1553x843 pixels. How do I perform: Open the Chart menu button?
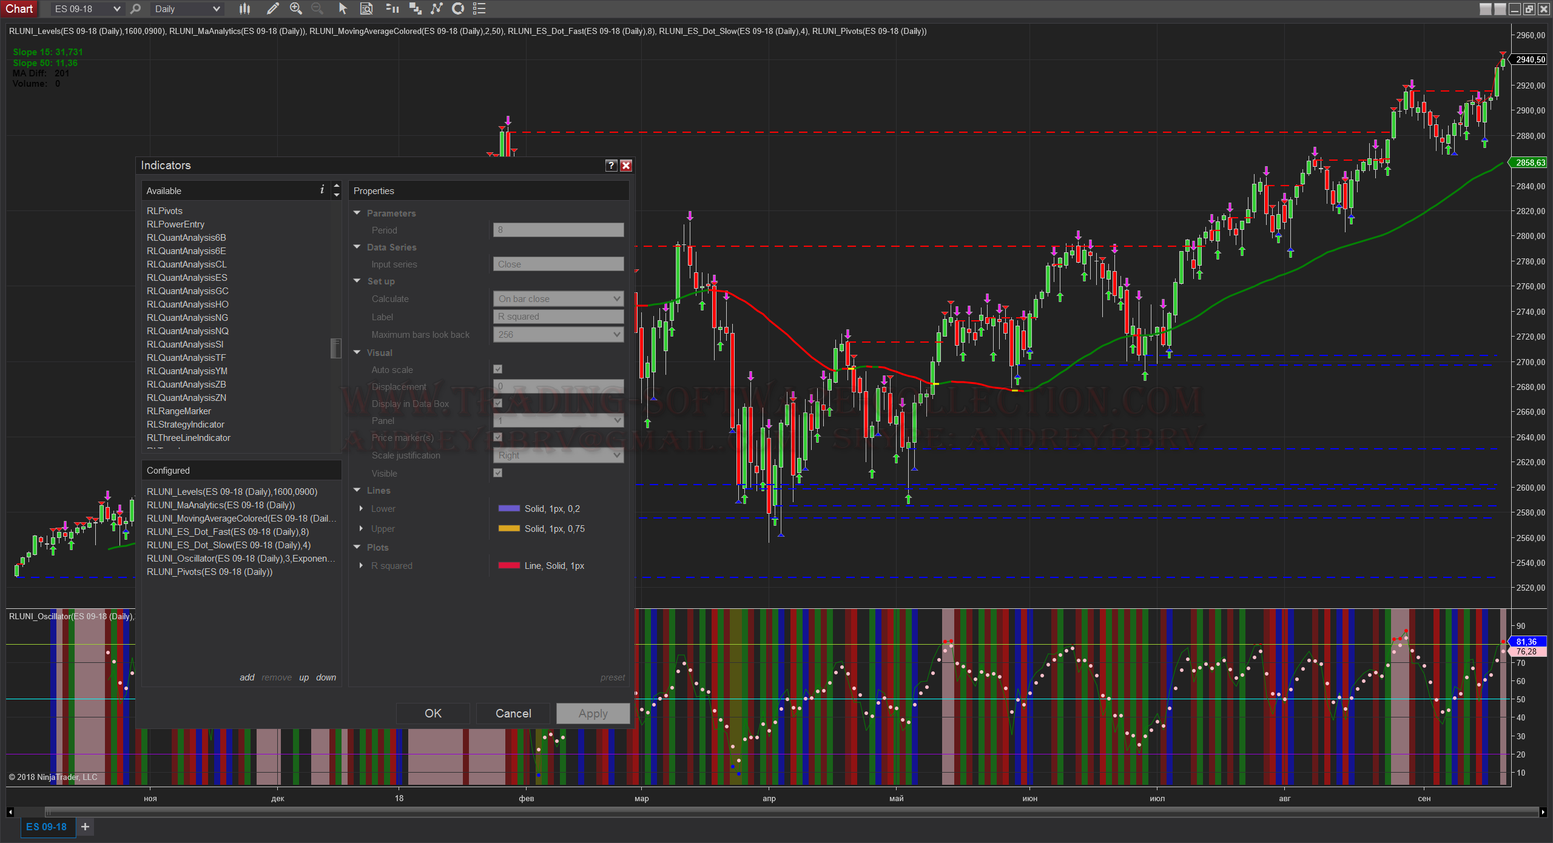click(19, 8)
